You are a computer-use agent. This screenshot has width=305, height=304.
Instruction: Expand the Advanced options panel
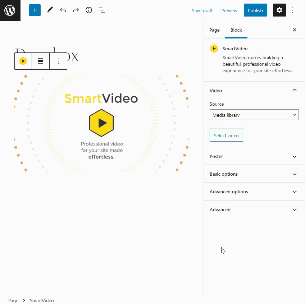coord(254,192)
